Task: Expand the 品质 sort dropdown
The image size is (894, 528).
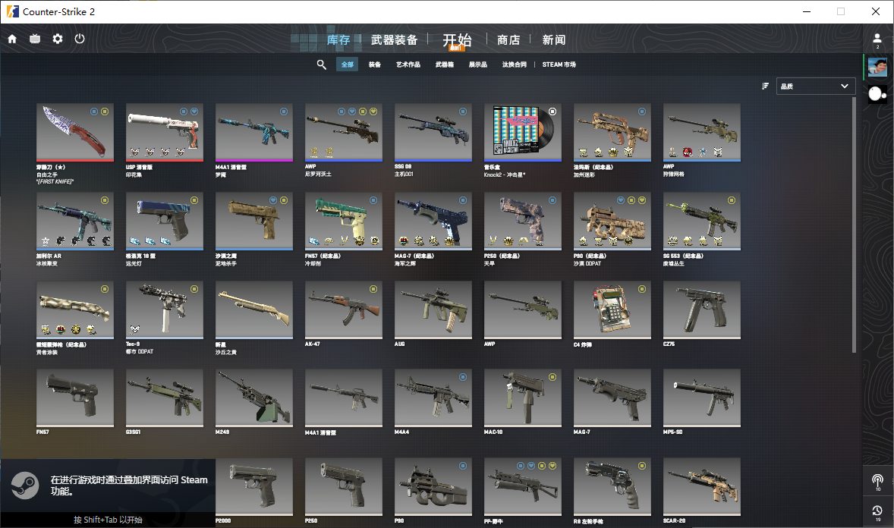Action: pos(815,86)
